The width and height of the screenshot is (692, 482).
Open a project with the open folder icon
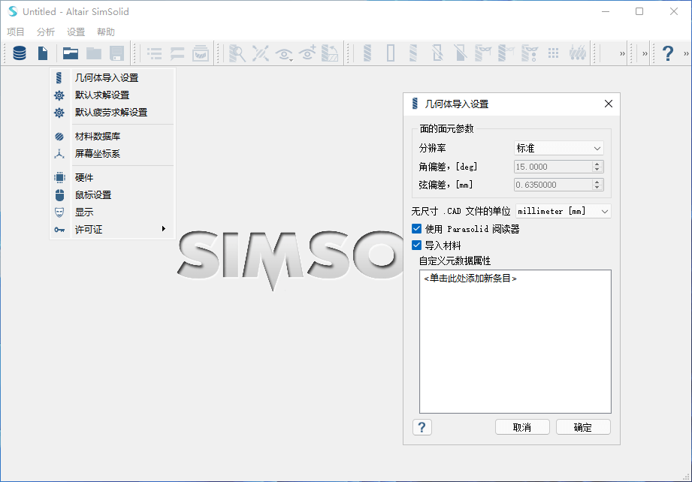coord(71,53)
